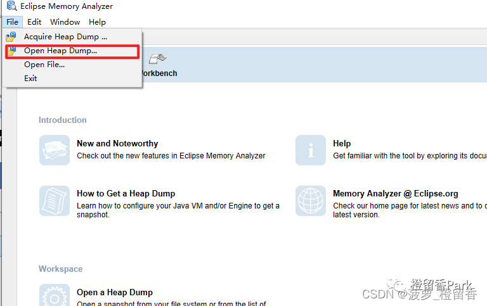Click the Introduction section heading

[x=62, y=120]
